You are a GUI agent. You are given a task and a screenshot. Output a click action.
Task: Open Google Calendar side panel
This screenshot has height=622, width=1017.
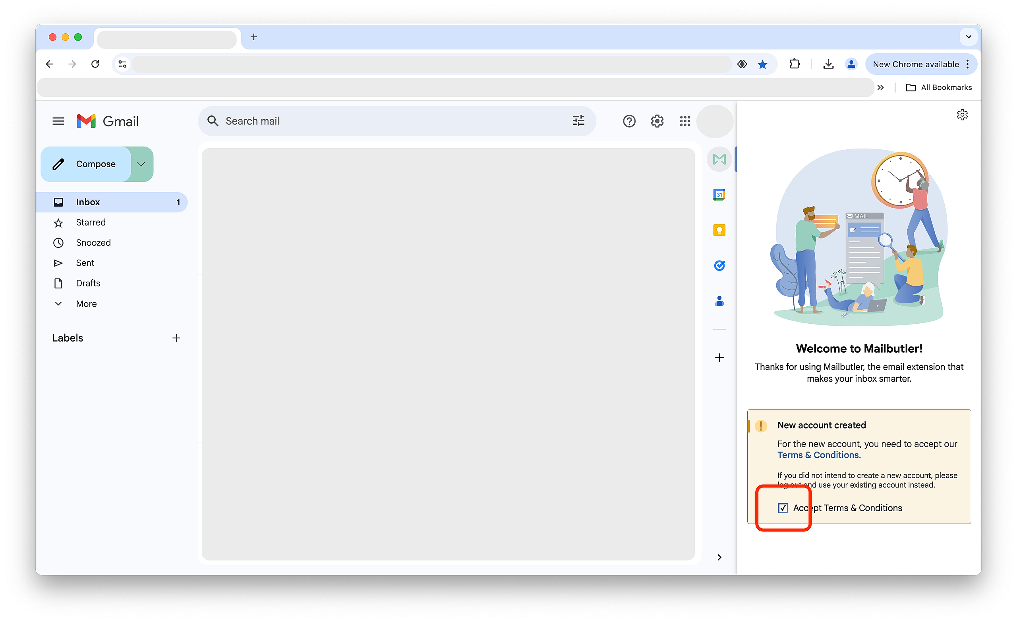coord(719,194)
